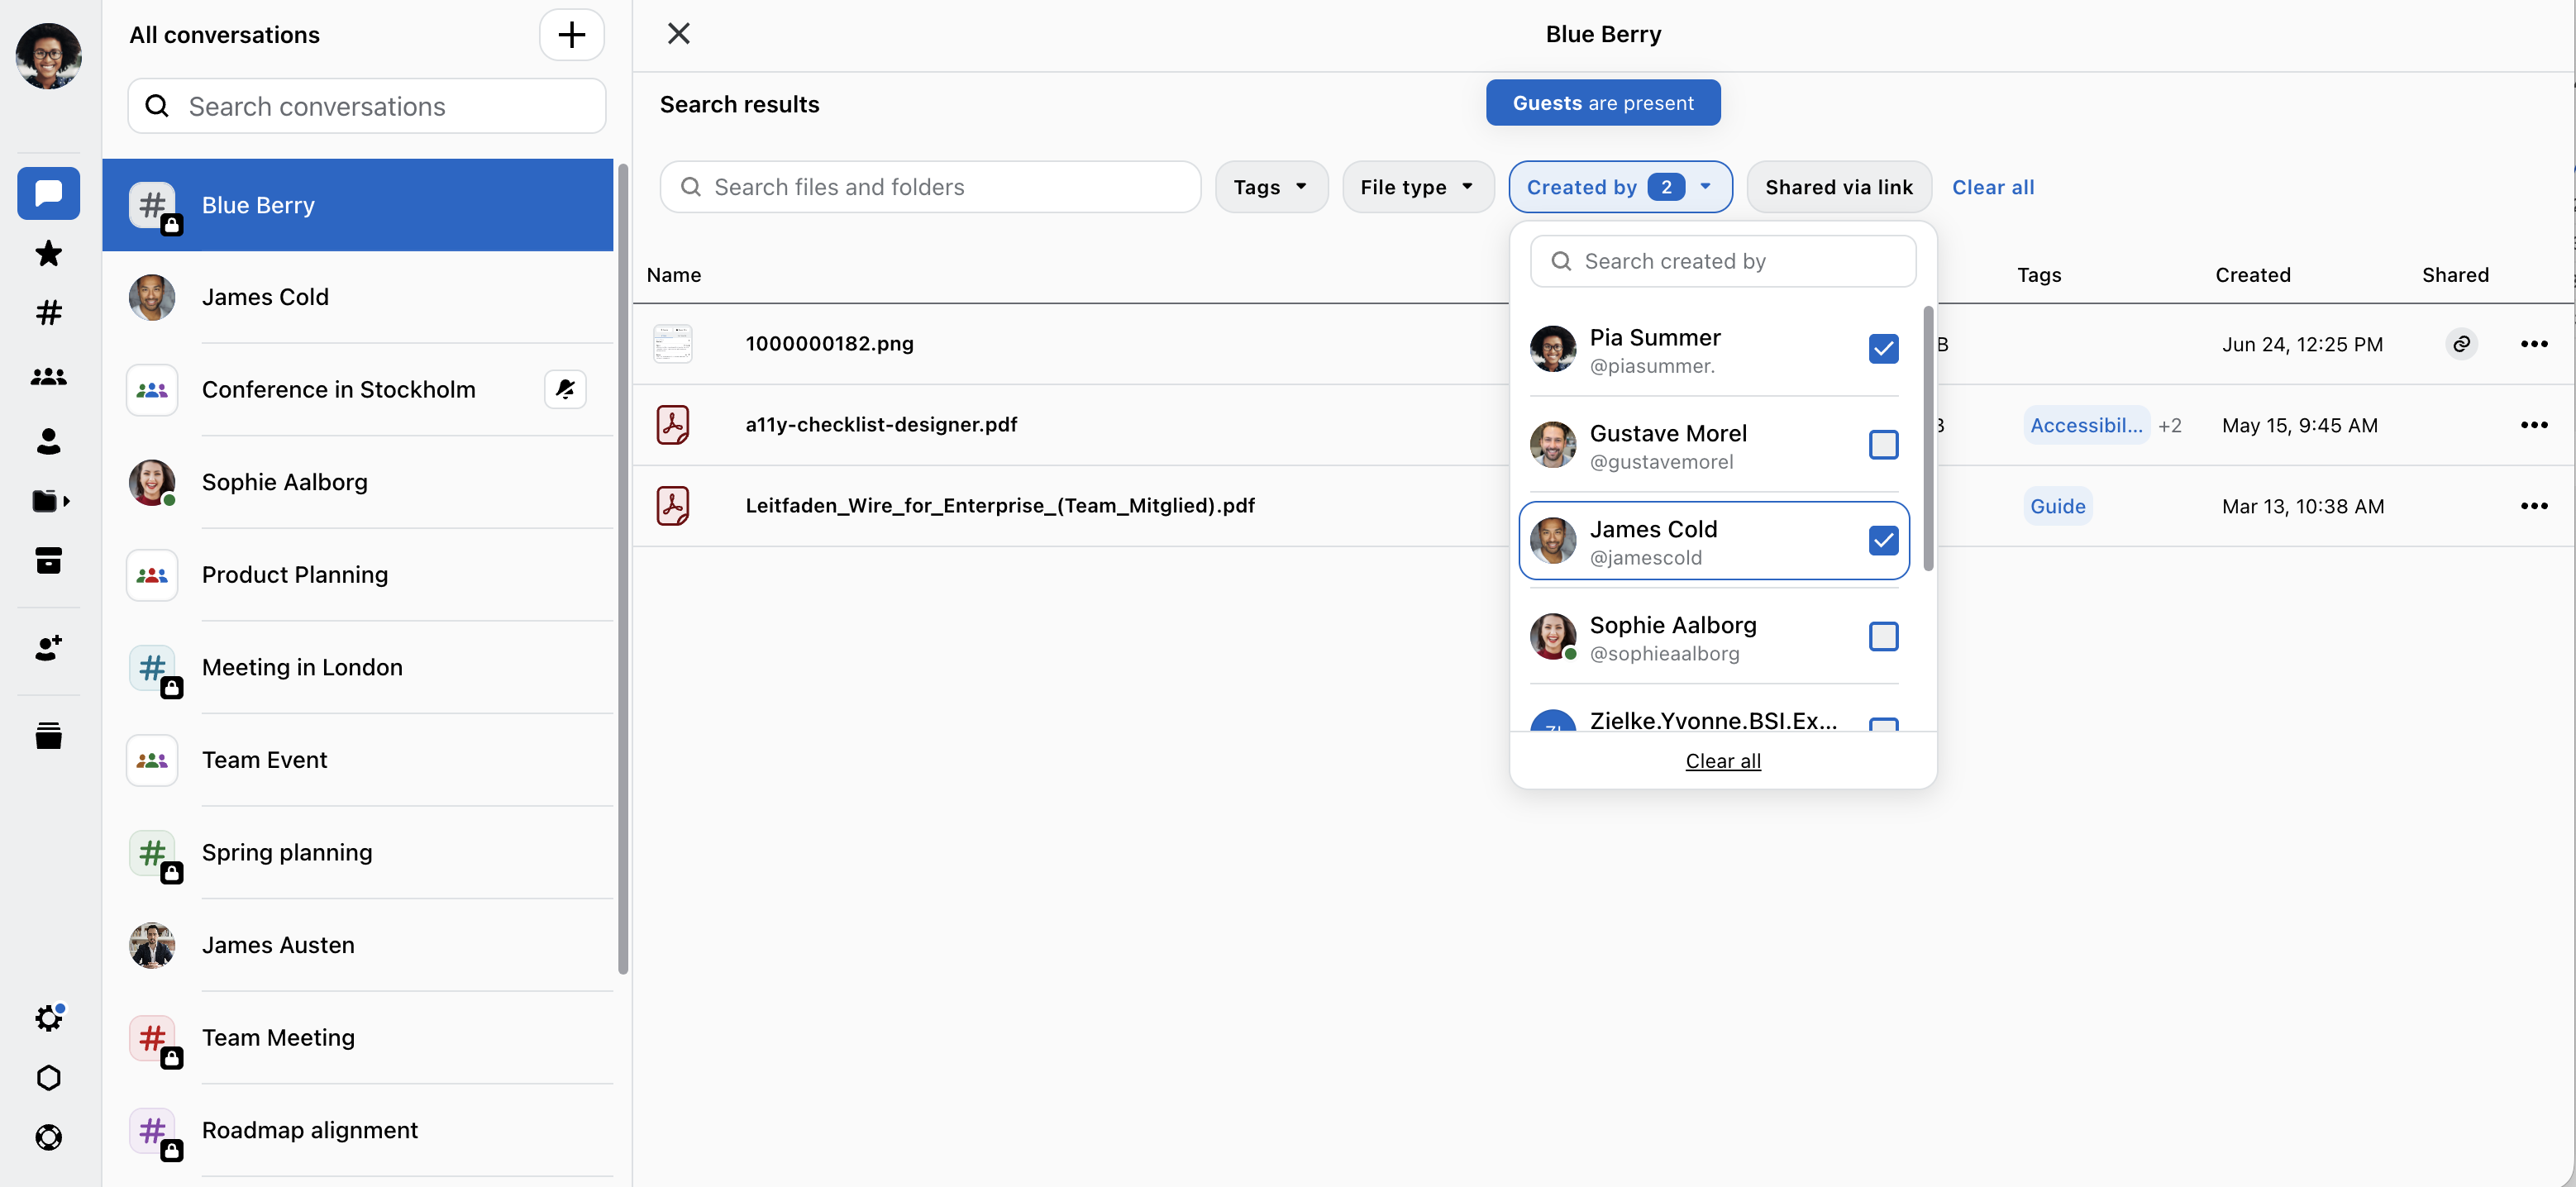Open file a11y-checklist-designer.pdf
This screenshot has height=1187, width=2576.
tap(881, 425)
